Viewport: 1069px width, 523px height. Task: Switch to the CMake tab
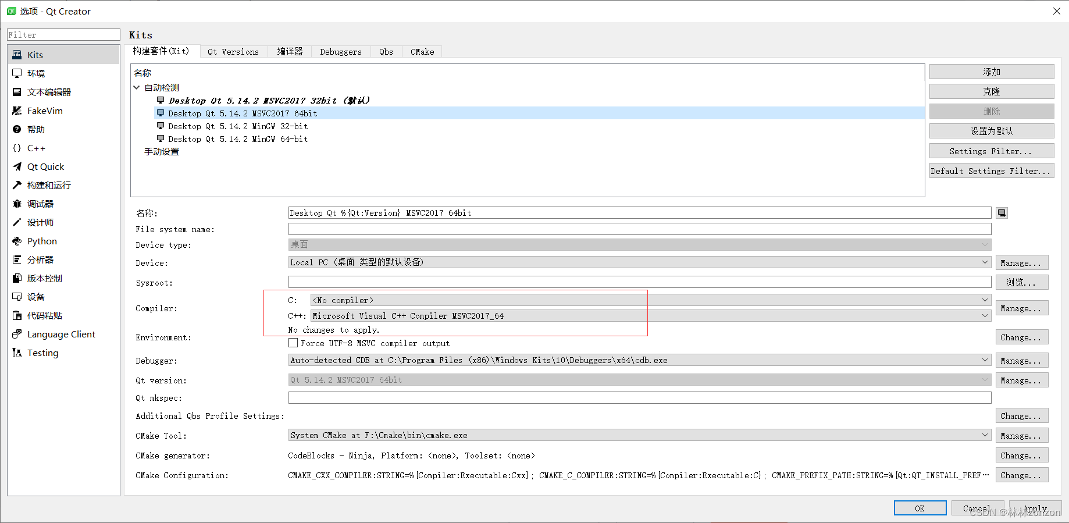click(422, 52)
